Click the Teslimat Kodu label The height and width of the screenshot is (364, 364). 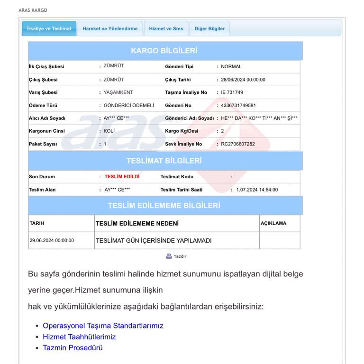tap(177, 177)
